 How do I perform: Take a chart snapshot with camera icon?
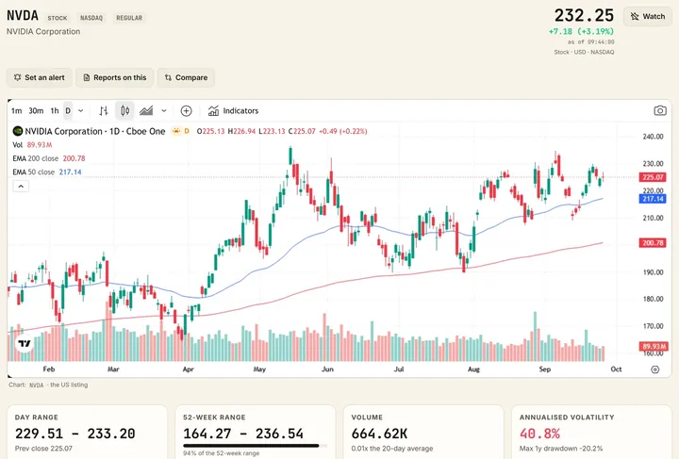pyautogui.click(x=659, y=111)
